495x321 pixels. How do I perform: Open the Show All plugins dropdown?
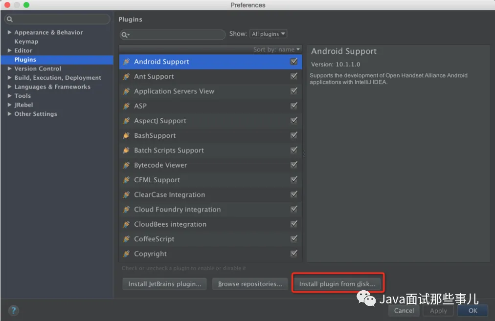point(269,34)
